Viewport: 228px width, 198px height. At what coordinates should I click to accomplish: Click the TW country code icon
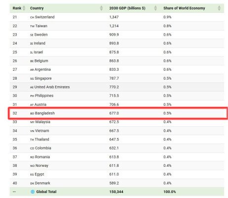pos(32,26)
